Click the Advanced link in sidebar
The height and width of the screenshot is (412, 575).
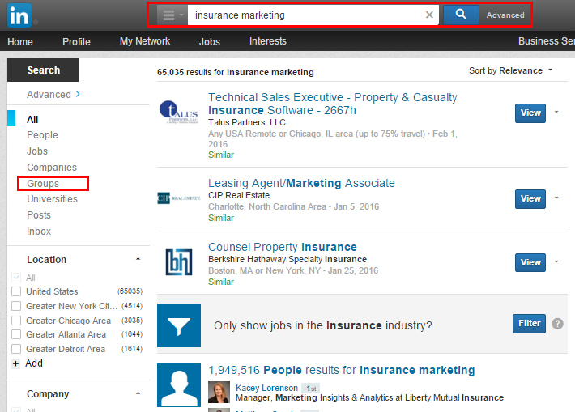point(53,95)
